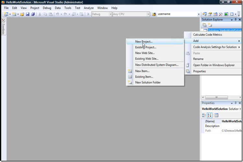Open Object Browser via toolbar icon

pyautogui.click(x=215, y=14)
